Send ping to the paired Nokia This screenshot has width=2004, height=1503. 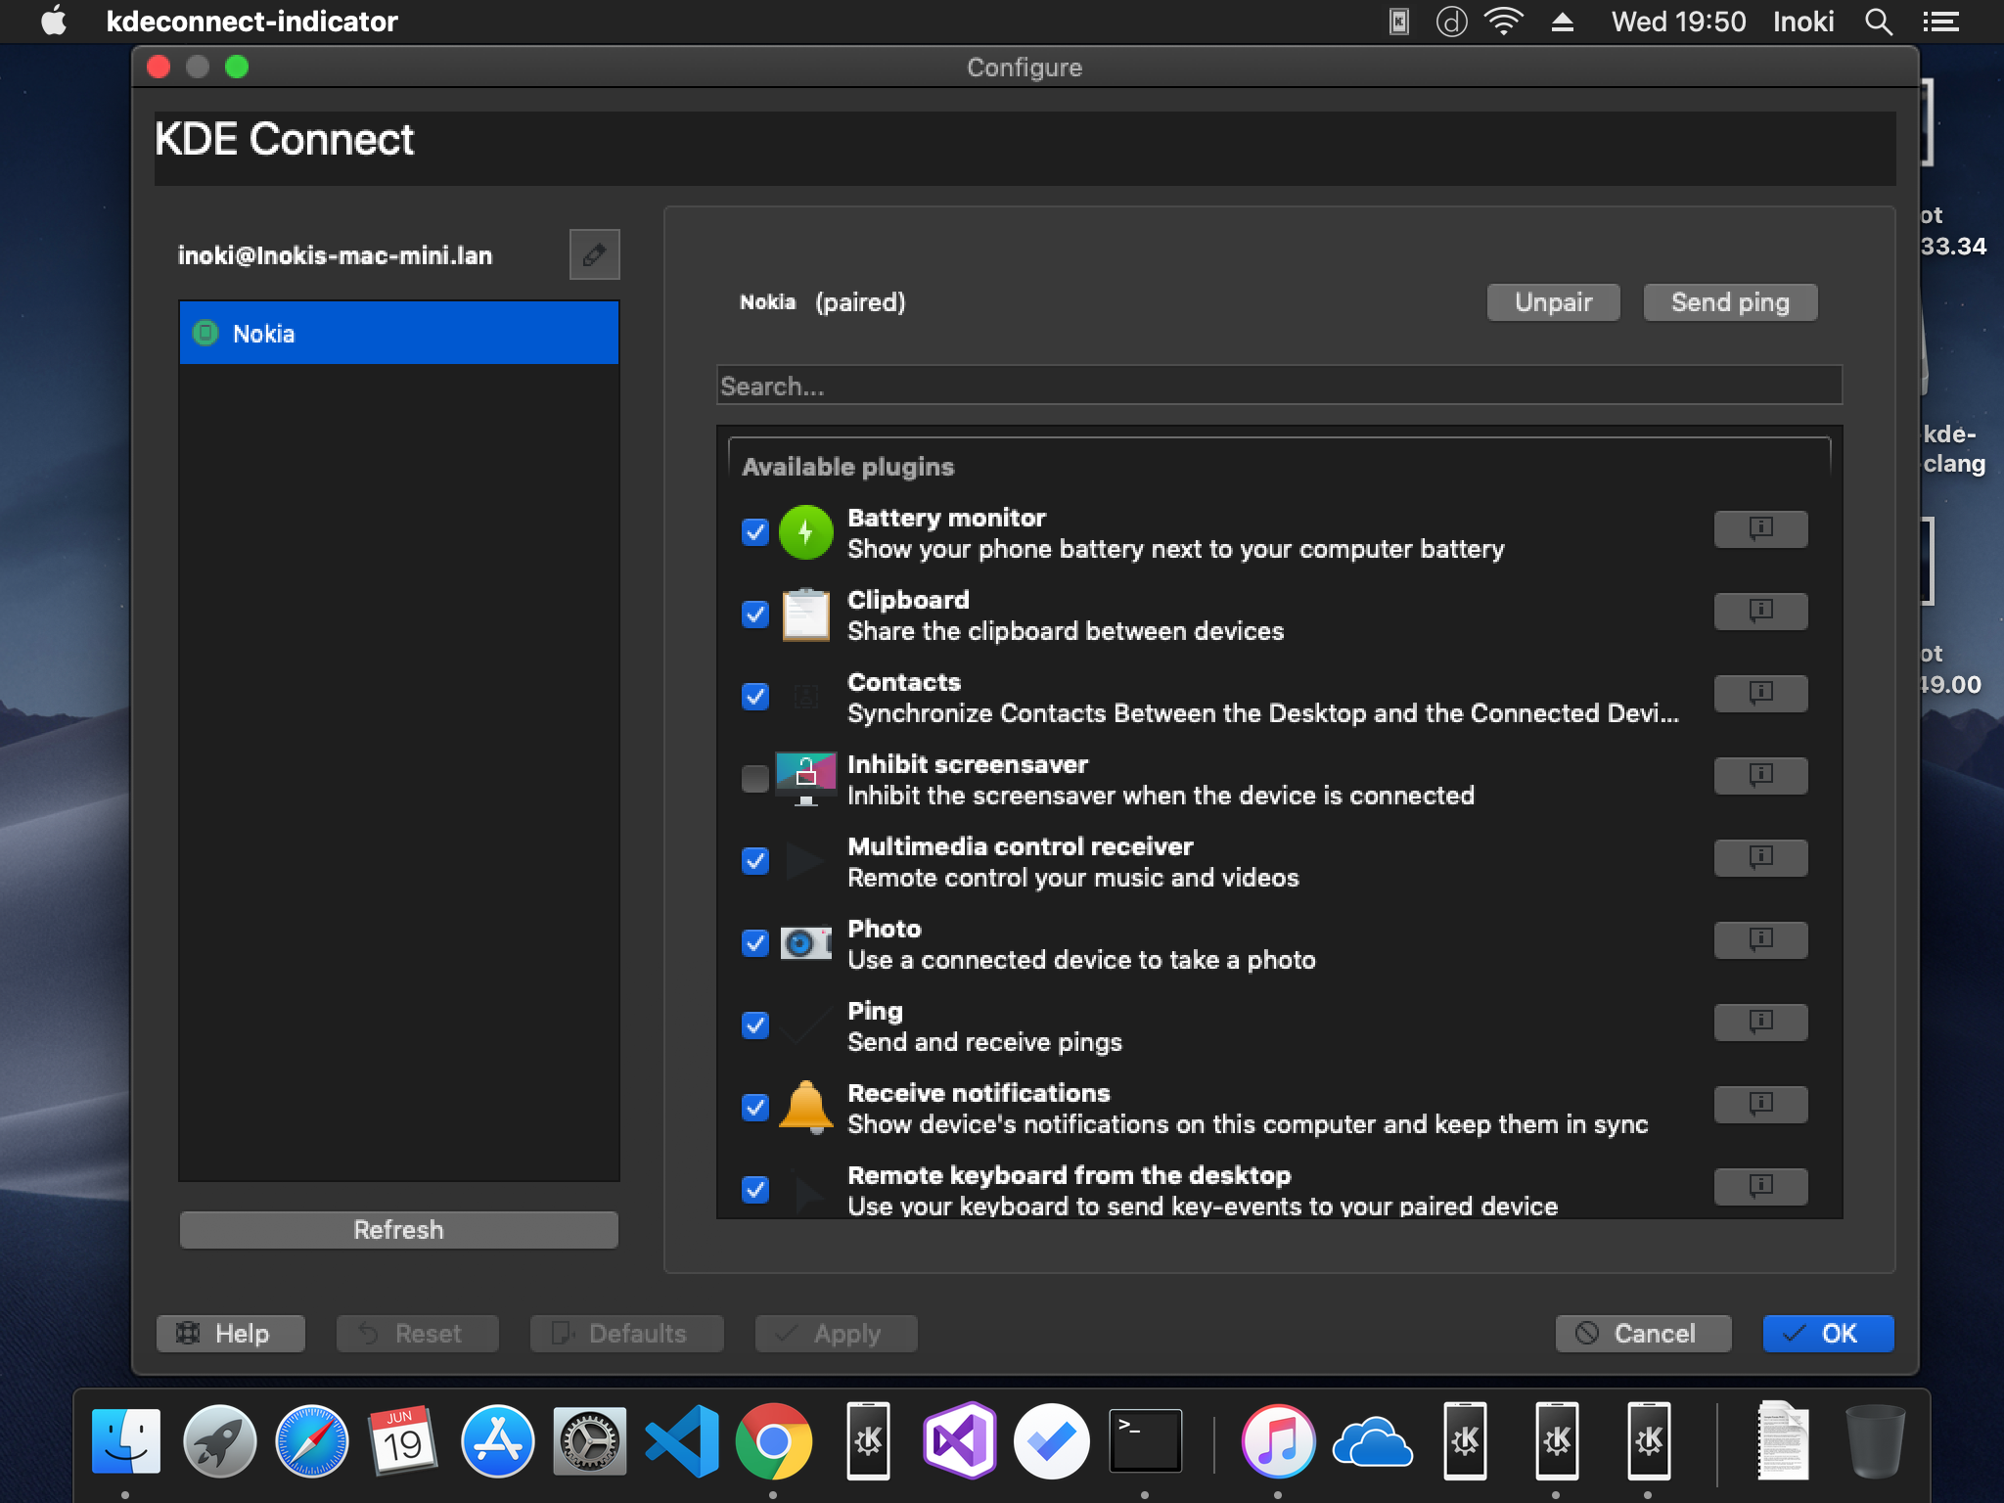point(1728,302)
